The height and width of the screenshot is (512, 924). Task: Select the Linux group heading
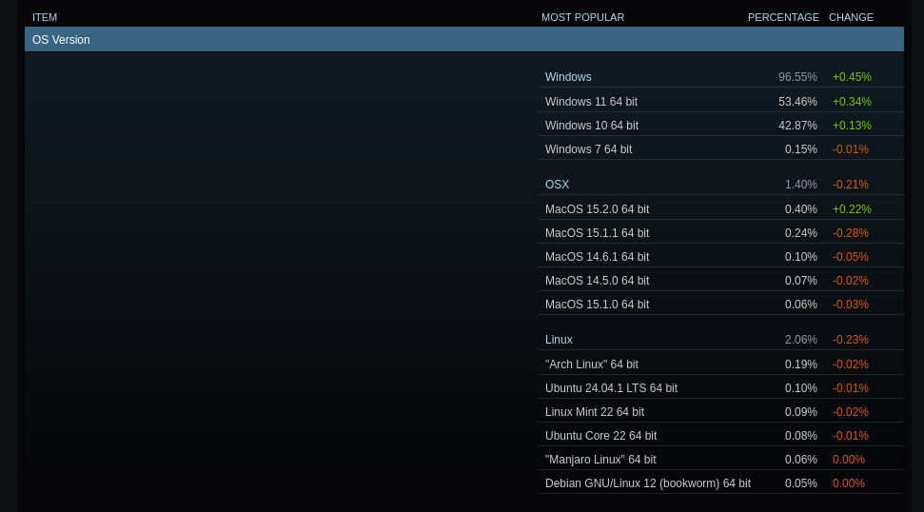559,340
